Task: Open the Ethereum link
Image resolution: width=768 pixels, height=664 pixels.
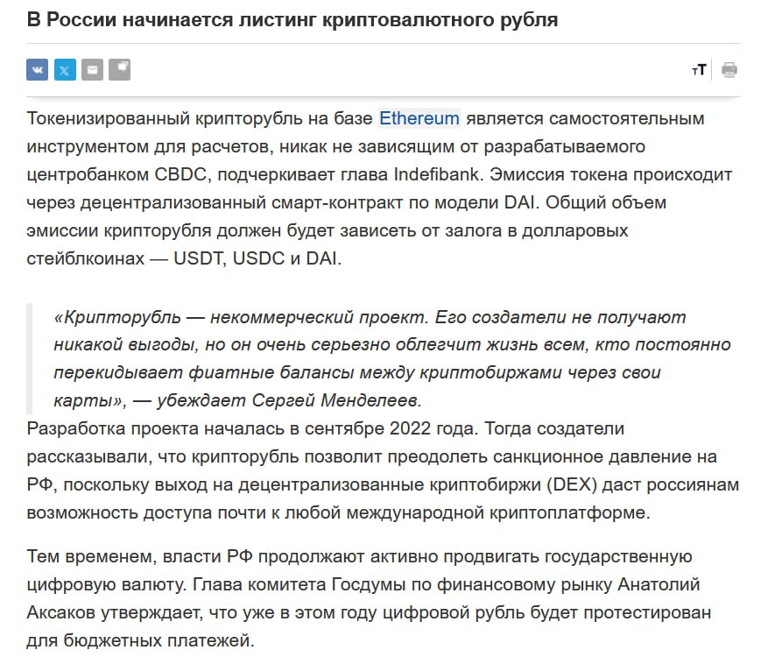Action: coord(419,118)
